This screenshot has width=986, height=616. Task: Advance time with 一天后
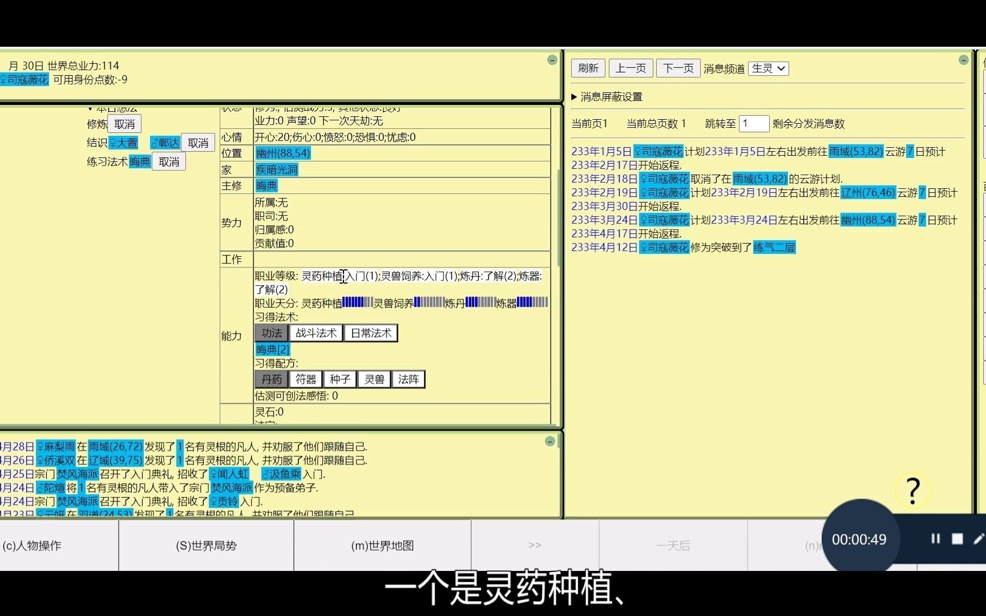click(673, 546)
